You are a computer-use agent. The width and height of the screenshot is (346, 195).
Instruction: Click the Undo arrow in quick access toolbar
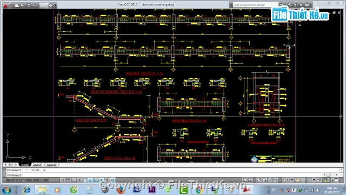[34, 5]
